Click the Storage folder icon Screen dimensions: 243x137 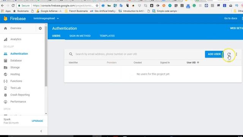(x=6, y=67)
